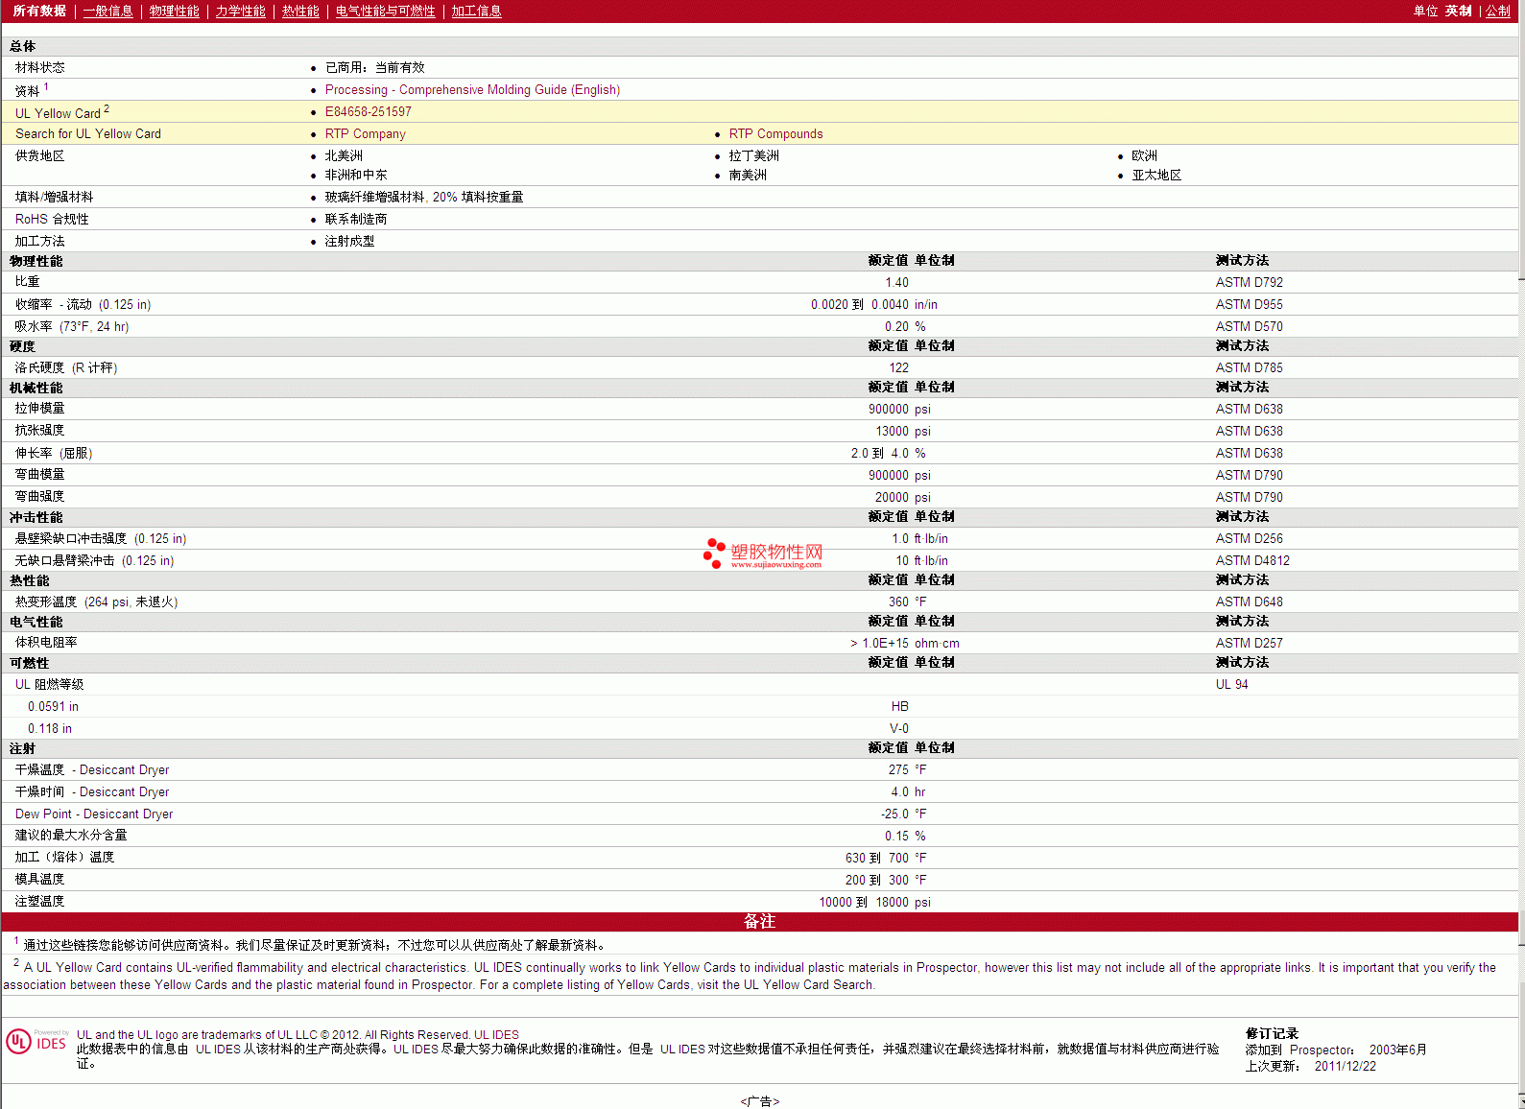This screenshot has width=1525, height=1109.
Task: Click the 干燥温度 Desiccant Dryer label
Action: (92, 769)
